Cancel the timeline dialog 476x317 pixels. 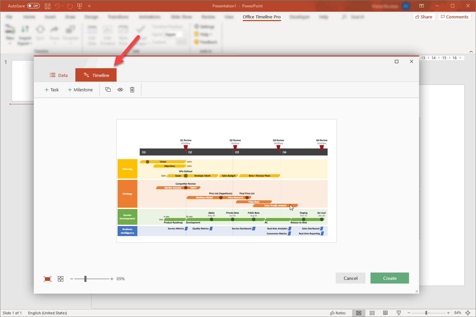(350, 278)
